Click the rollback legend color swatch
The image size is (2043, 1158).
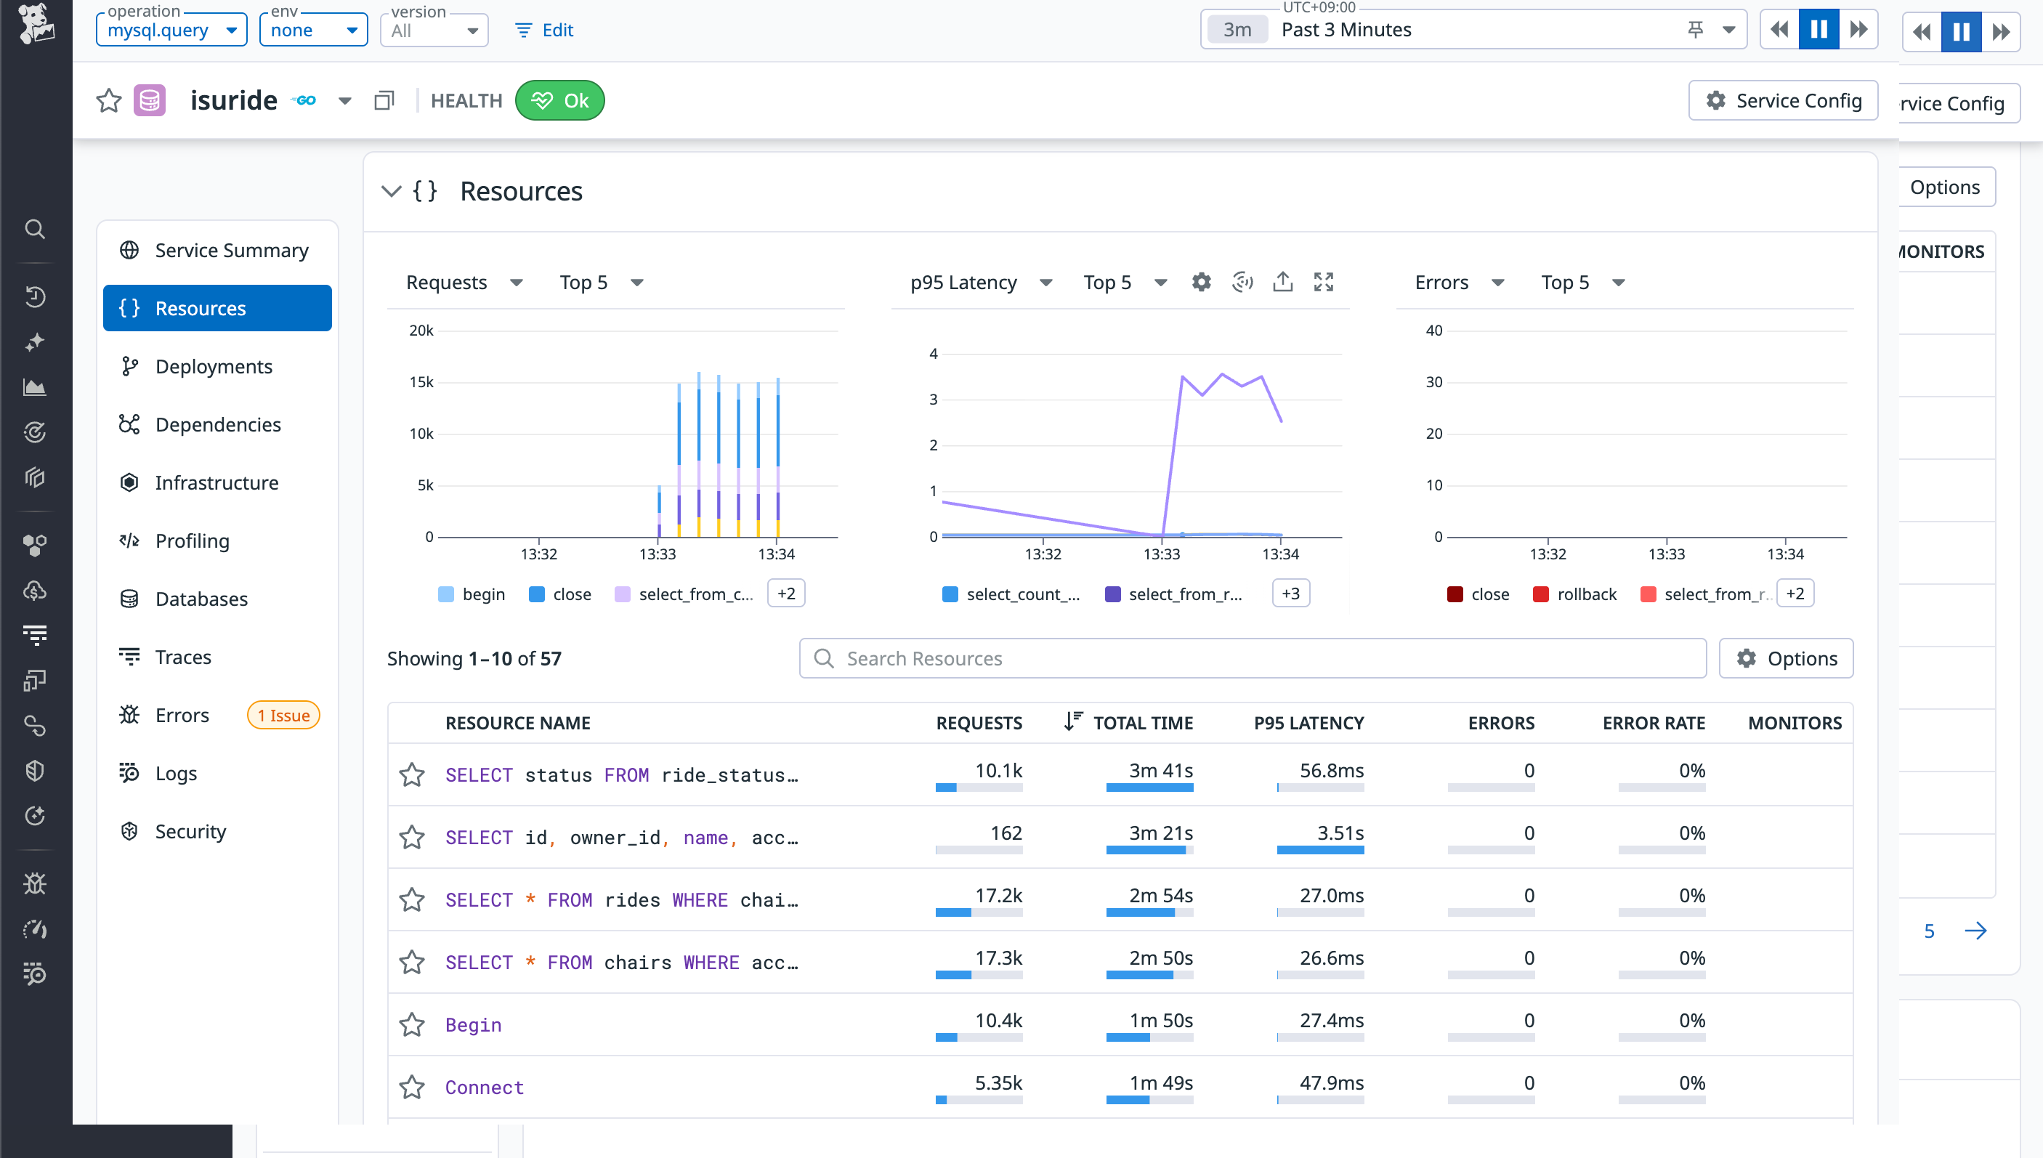pyautogui.click(x=1540, y=594)
